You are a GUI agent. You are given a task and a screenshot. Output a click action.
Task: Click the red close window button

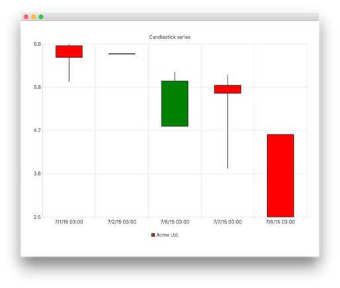26,17
